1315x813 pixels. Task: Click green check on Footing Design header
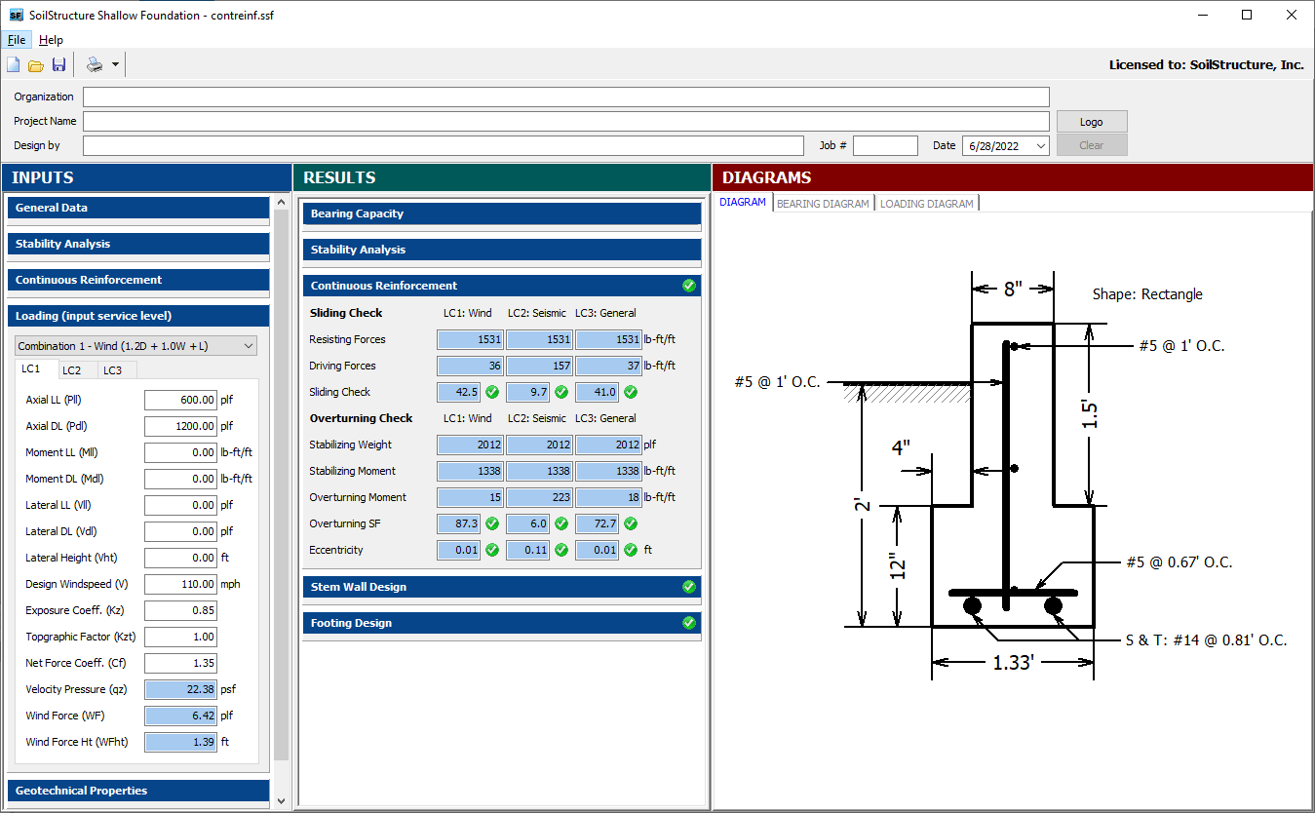[689, 623]
